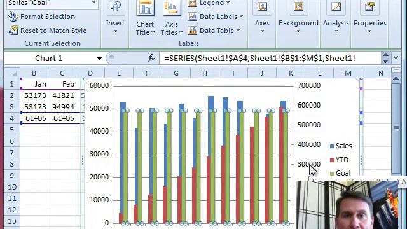Expand the Axis Titles options

click(181, 32)
